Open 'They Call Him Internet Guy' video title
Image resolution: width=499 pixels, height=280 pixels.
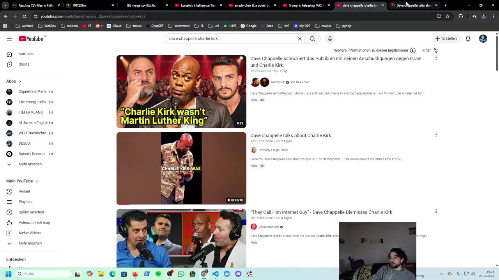point(321,212)
